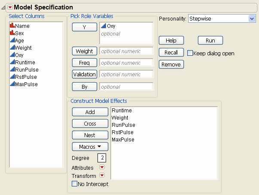259x195 pixels.
Task: Click the continuous icon beside RstPulse column
Action: point(12,77)
